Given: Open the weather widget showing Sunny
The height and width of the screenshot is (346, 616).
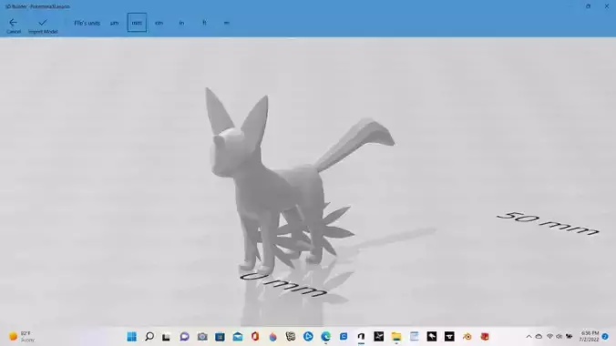Looking at the screenshot, I should [22, 337].
